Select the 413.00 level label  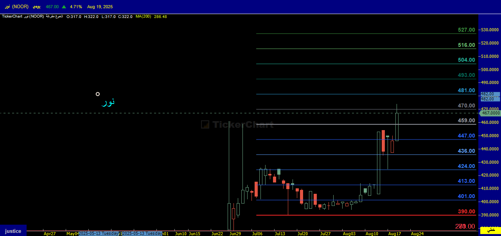click(467, 181)
